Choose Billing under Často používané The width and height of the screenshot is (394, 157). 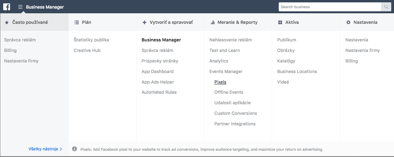[10, 50]
